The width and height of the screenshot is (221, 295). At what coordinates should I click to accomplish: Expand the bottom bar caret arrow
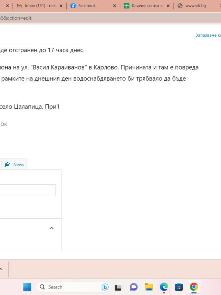point(1,269)
